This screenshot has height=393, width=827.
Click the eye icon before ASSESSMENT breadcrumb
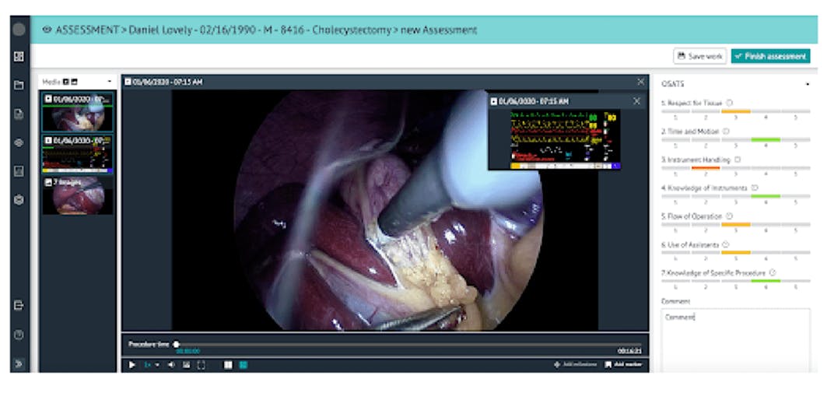47,30
